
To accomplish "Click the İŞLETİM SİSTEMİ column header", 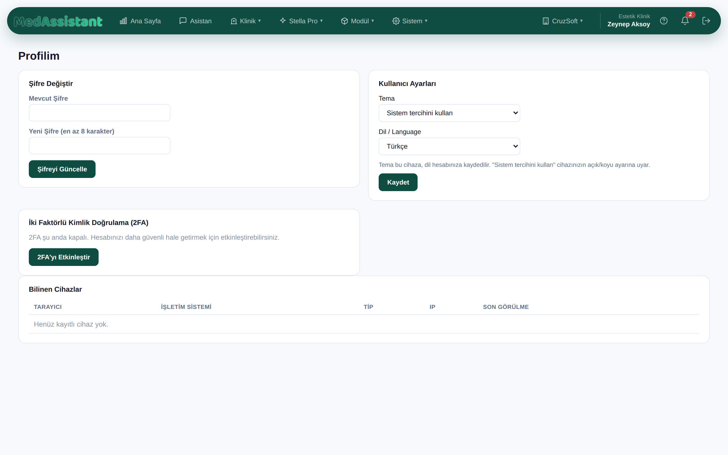I will [186, 307].
